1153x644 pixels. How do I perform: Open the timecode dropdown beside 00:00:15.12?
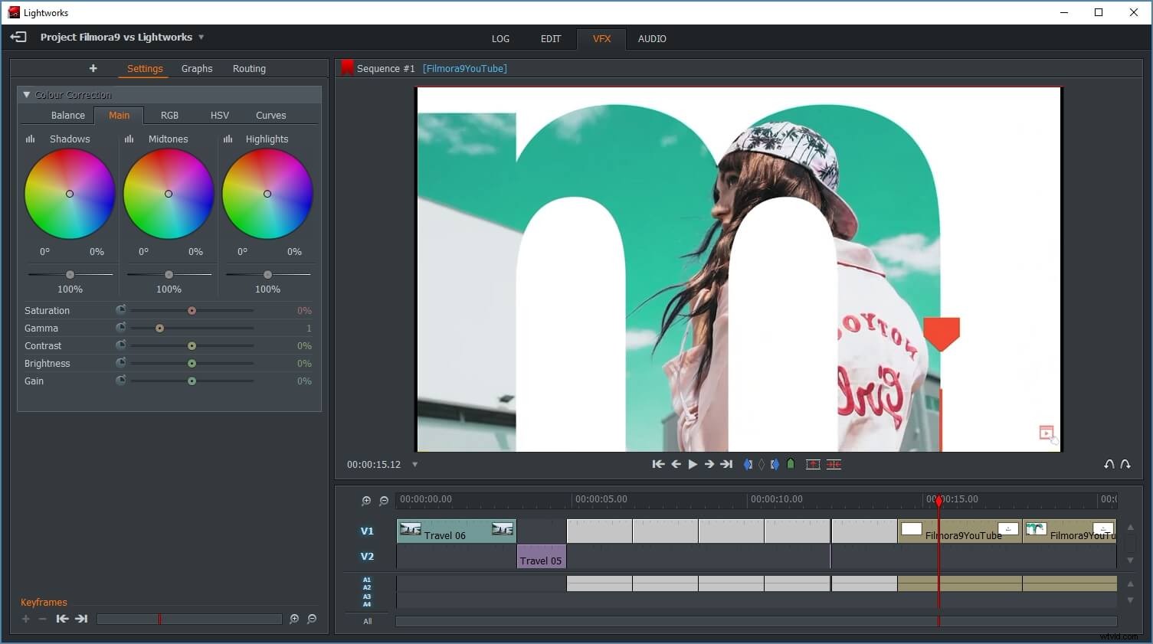[414, 464]
